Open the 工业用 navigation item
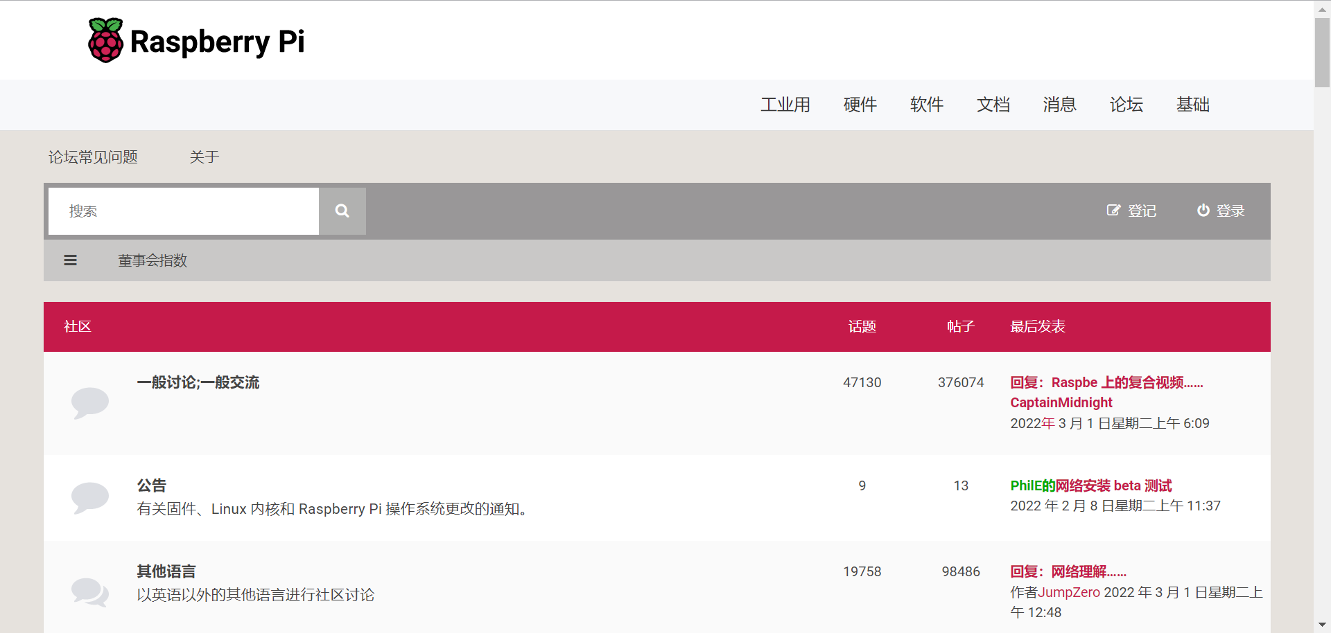 (785, 105)
